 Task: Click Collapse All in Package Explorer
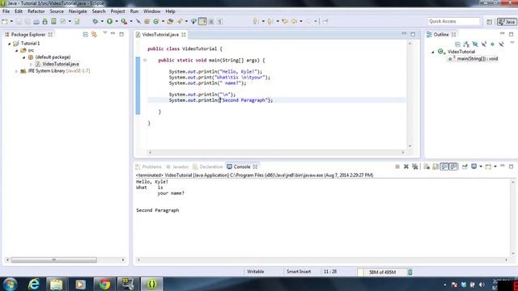tap(86, 34)
